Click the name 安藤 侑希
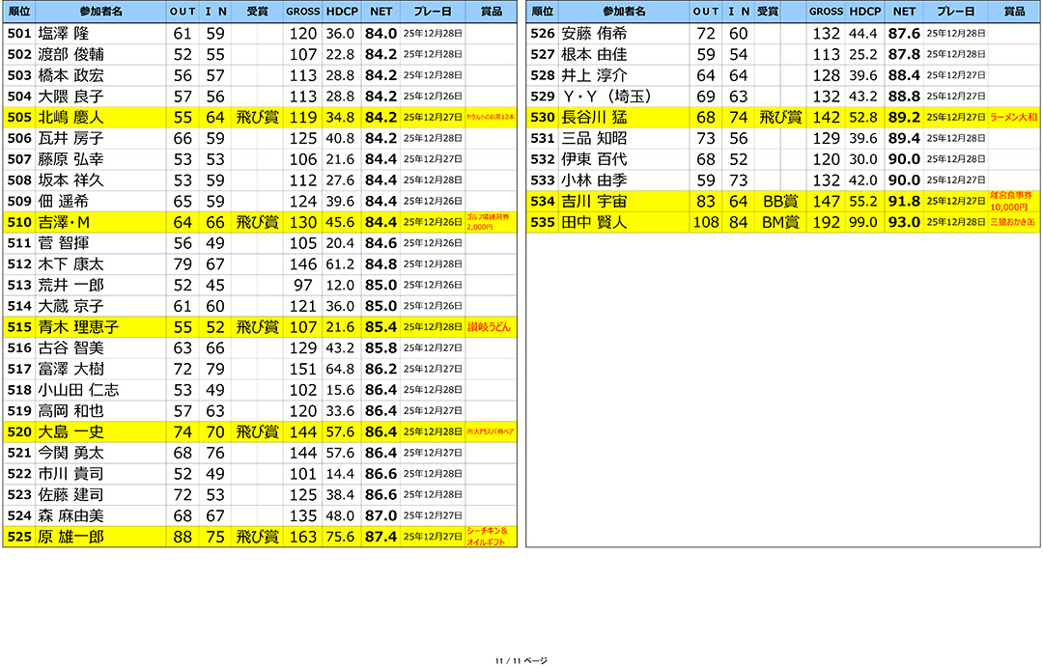 pos(594,34)
